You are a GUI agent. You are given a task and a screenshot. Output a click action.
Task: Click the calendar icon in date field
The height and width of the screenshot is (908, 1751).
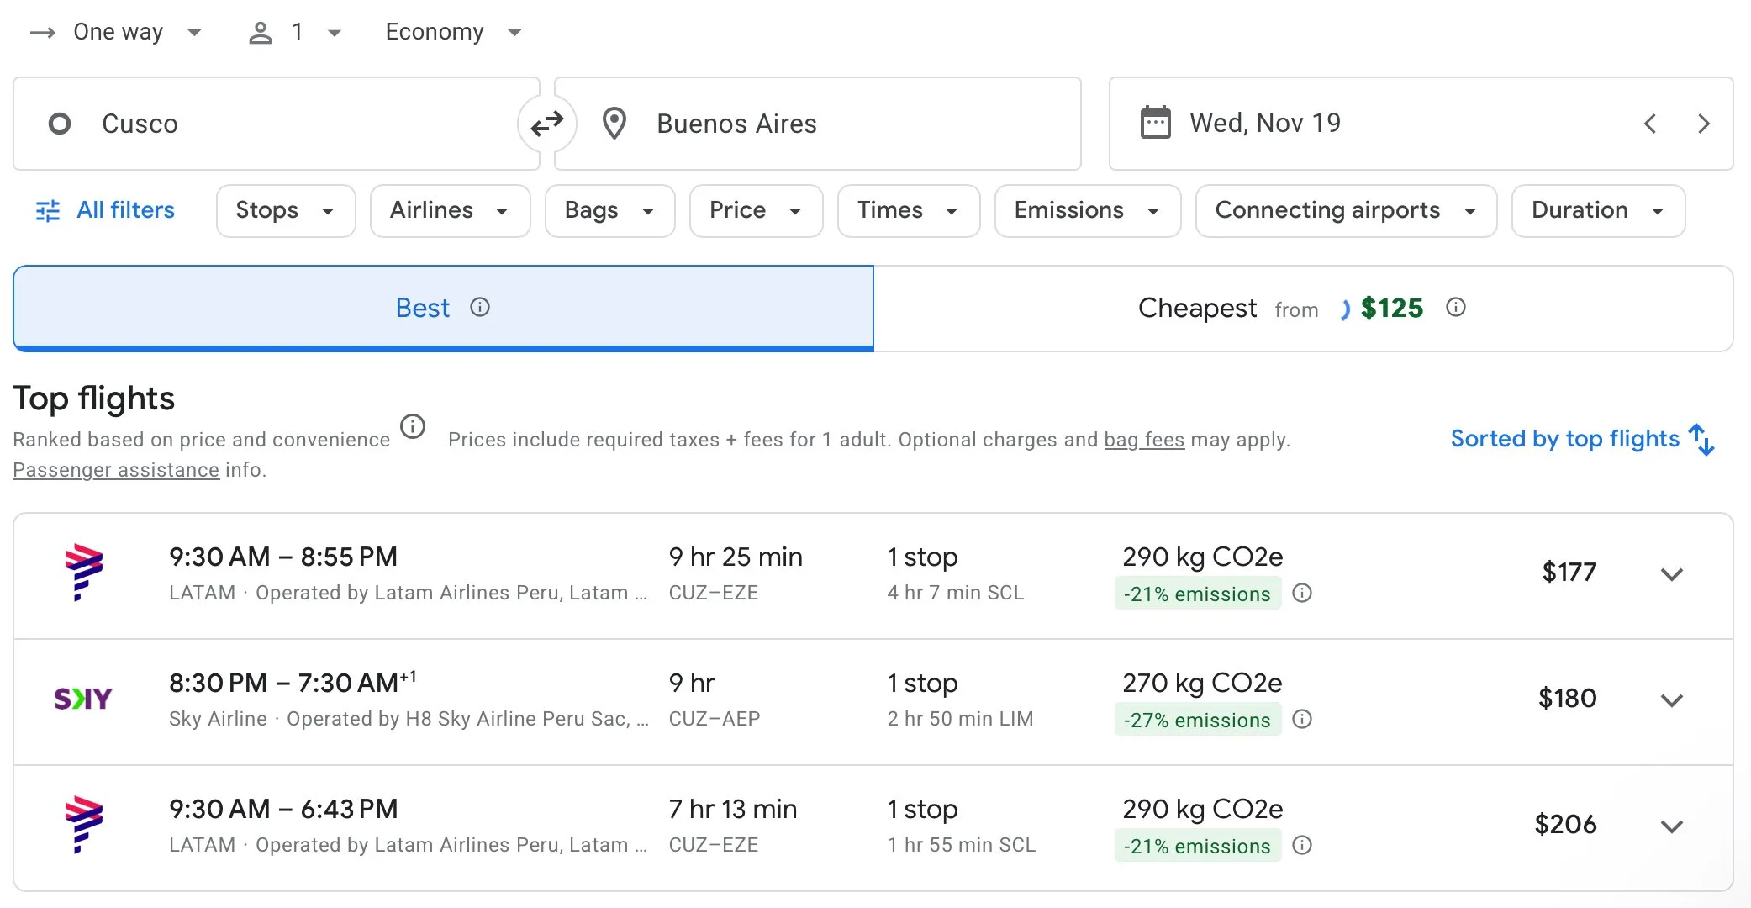coord(1155,123)
